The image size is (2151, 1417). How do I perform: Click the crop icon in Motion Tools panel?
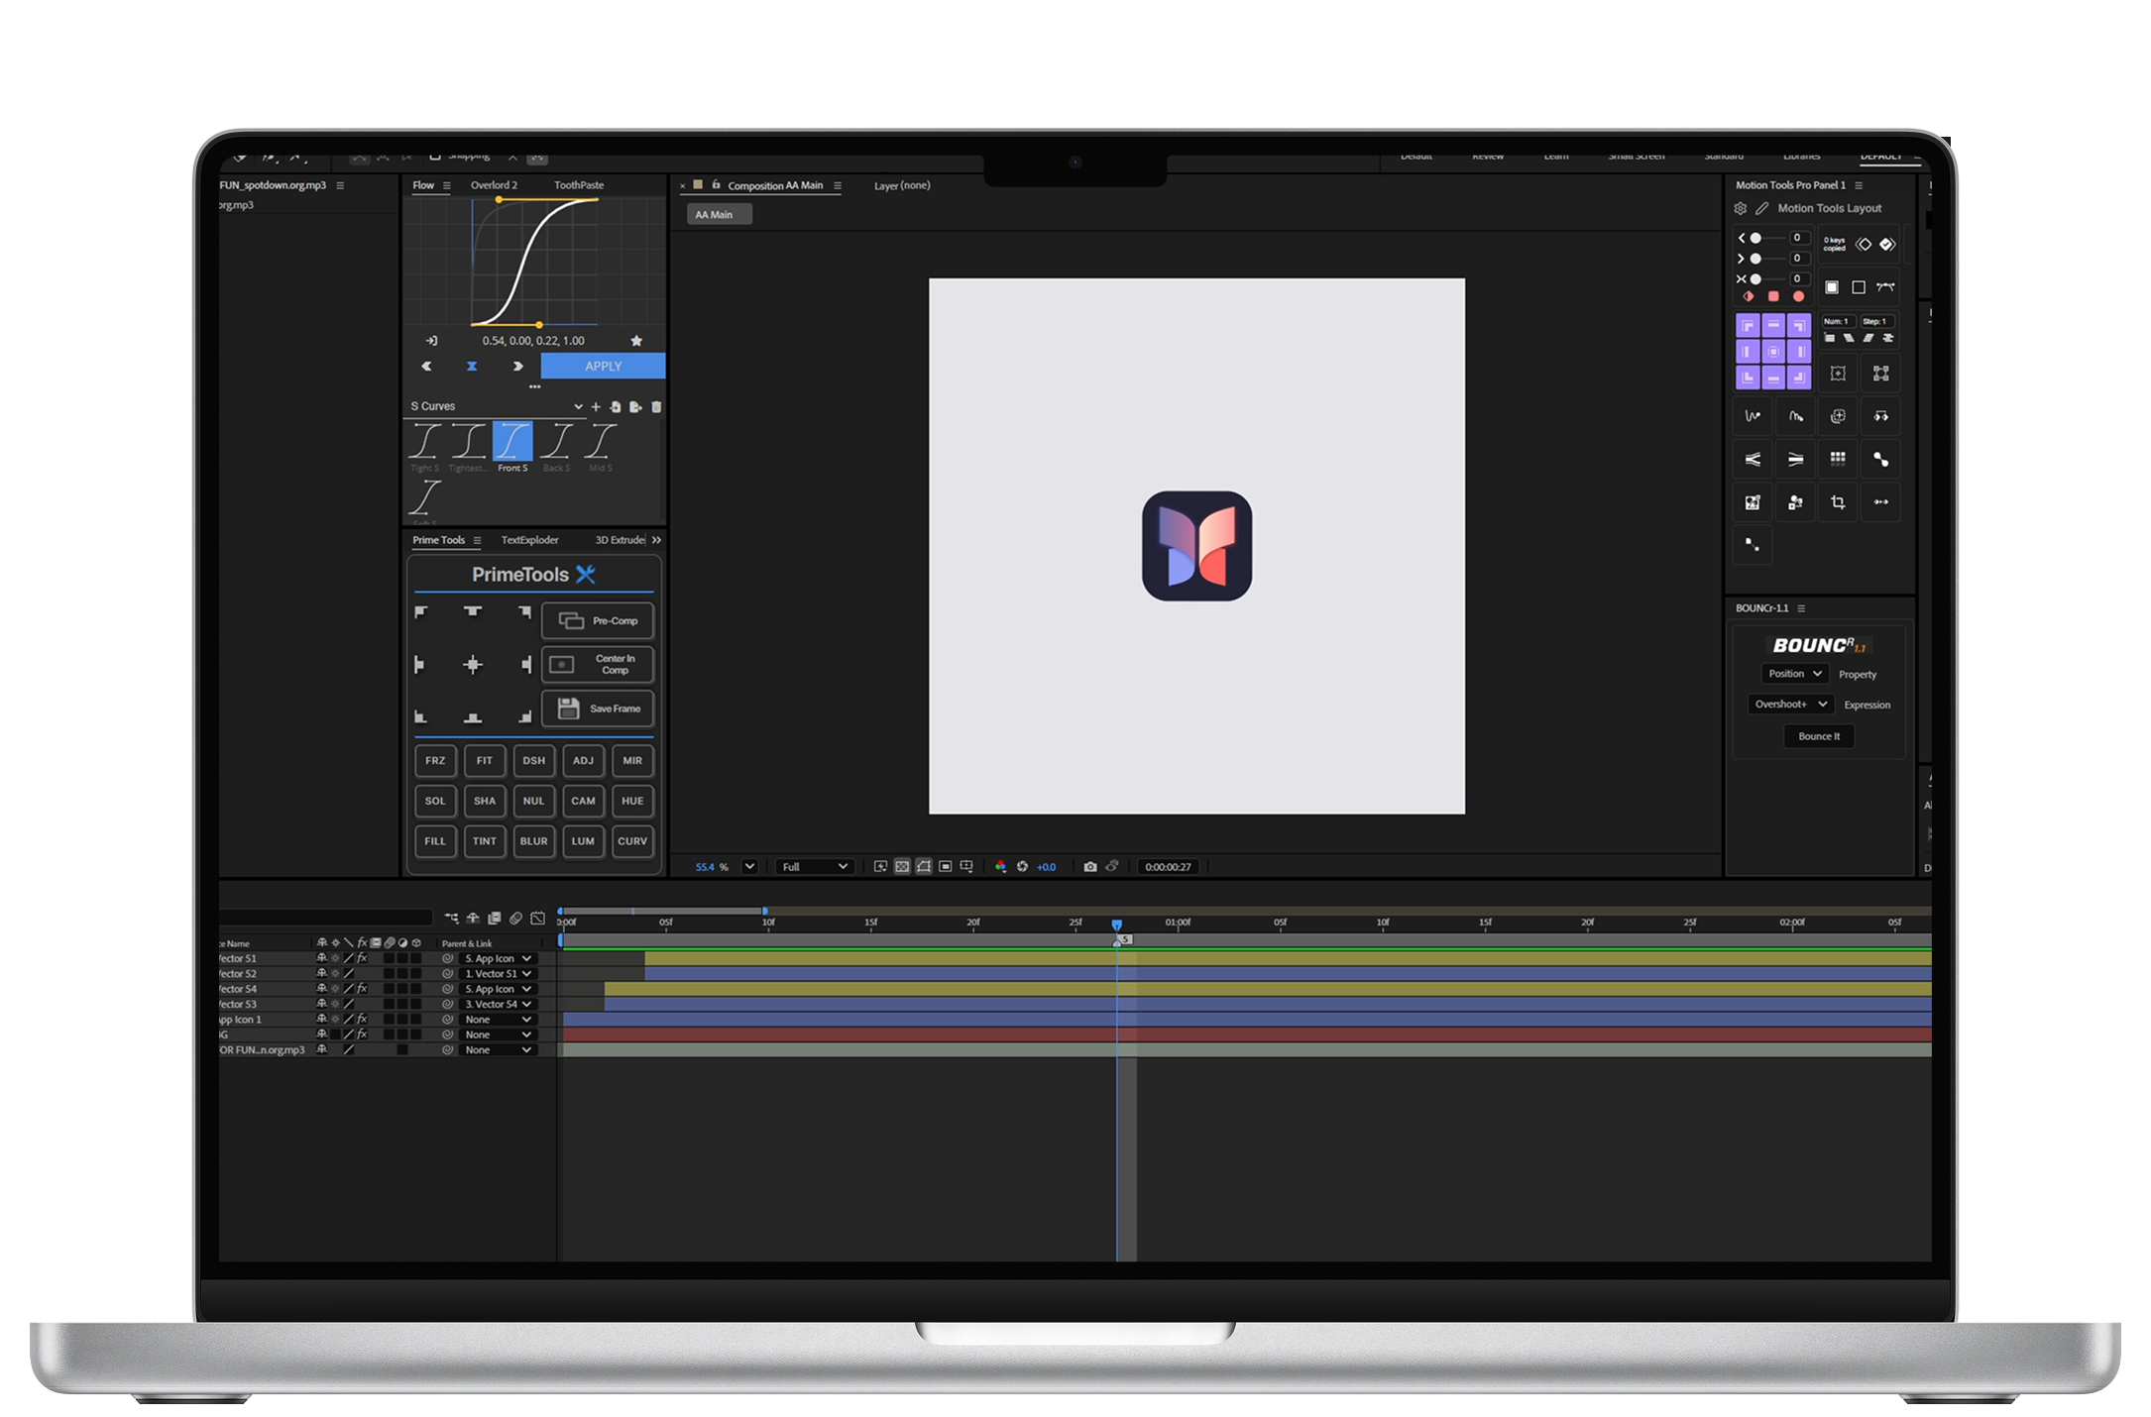[x=1838, y=501]
